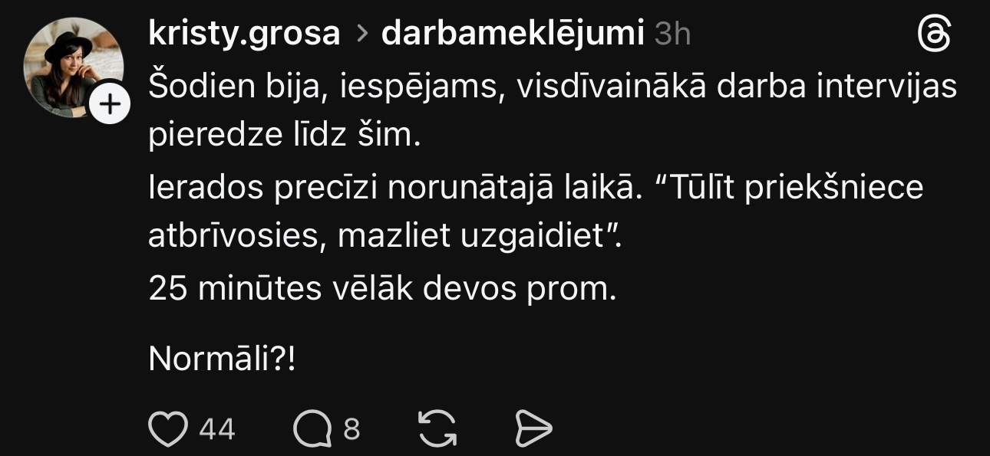Click the text "pieredze līdz šim."
This screenshot has height=456, width=990.
284,136
